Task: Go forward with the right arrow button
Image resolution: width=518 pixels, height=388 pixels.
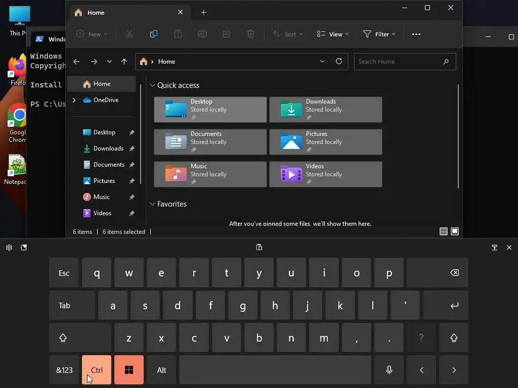Action: click(94, 62)
